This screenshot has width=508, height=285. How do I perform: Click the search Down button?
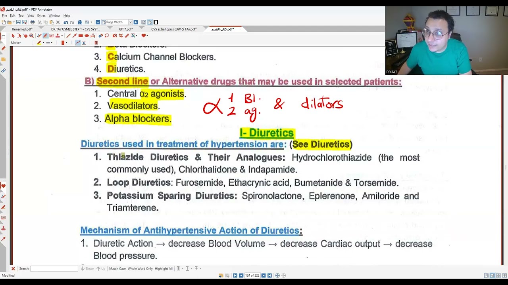coord(88,268)
